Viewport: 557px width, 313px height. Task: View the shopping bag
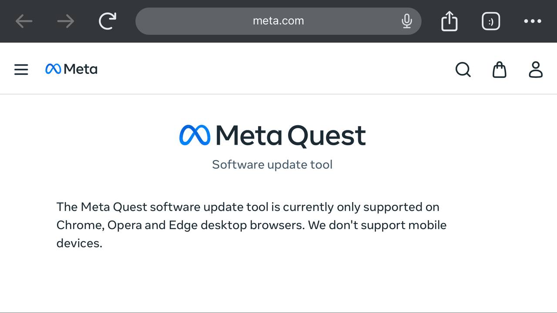pos(500,70)
